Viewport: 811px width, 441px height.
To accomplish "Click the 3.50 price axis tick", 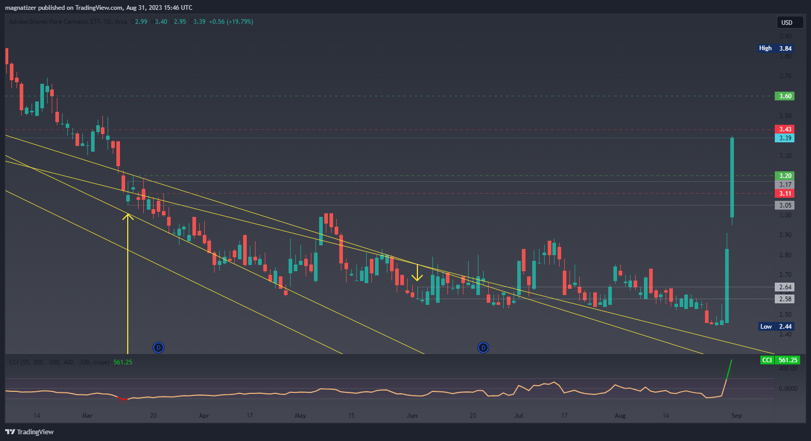I will pyautogui.click(x=785, y=116).
